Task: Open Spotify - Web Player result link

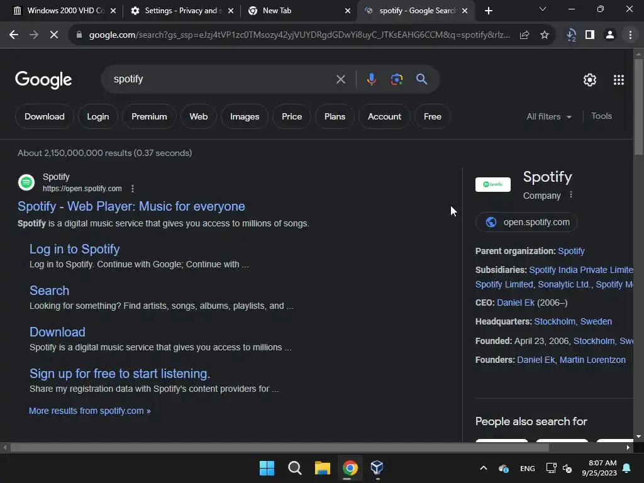Action: [131, 206]
